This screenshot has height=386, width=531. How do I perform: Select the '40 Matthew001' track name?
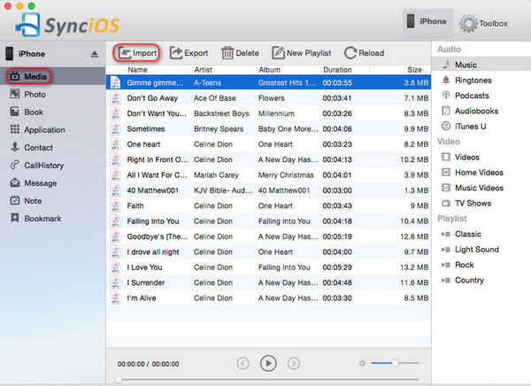click(152, 190)
